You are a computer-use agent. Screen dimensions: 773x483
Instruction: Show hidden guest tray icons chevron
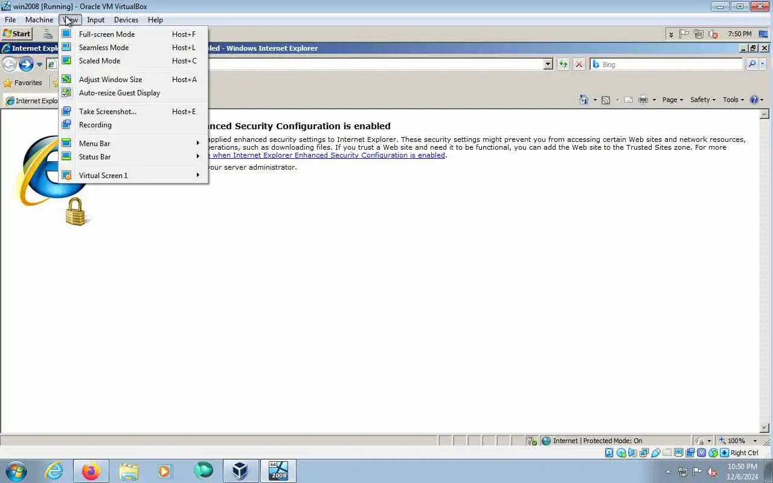pyautogui.click(x=671, y=34)
